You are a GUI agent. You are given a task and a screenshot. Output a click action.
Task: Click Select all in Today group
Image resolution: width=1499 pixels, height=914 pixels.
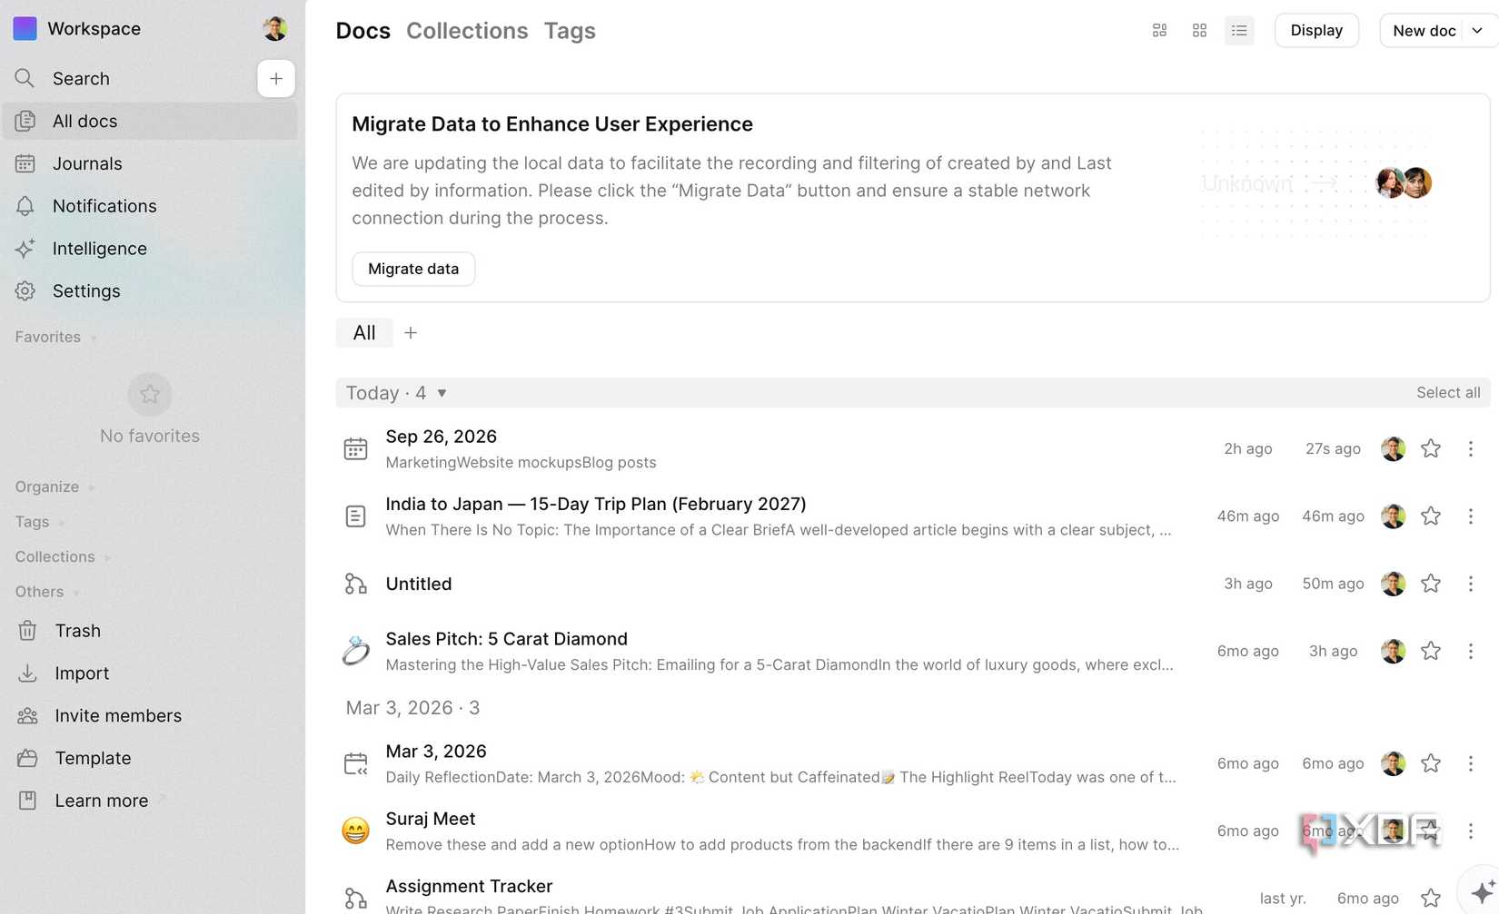tap(1448, 393)
